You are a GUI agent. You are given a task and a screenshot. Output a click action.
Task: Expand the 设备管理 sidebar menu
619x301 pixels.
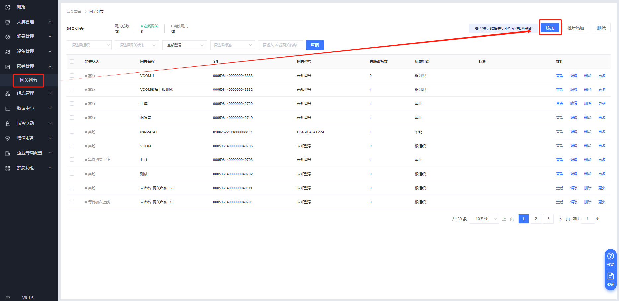click(29, 52)
